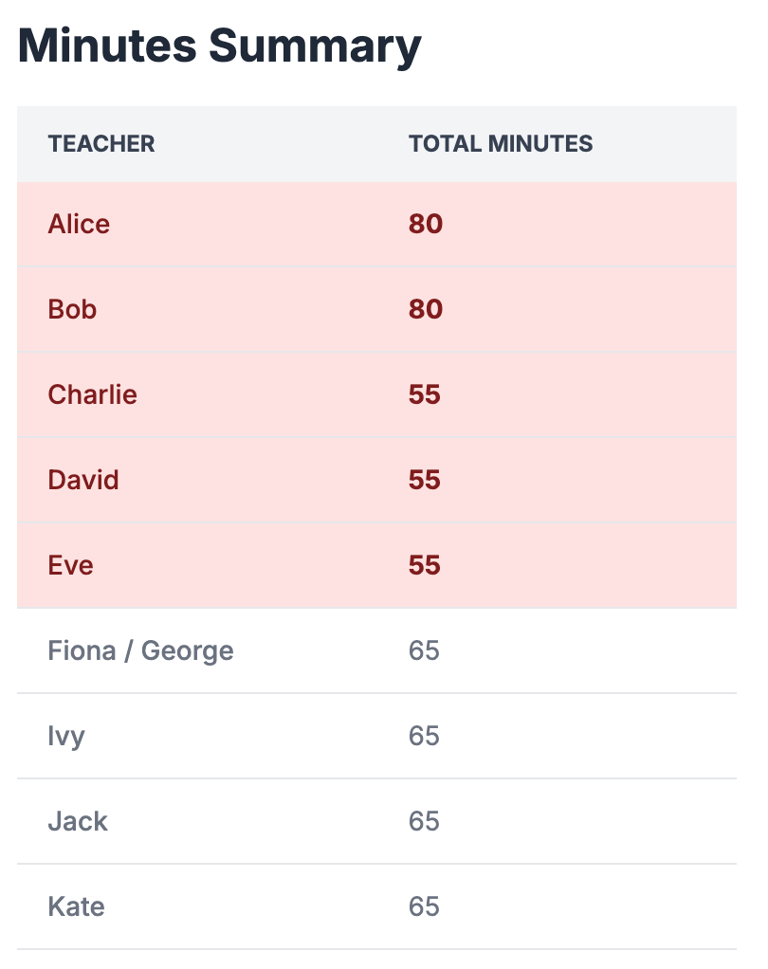
Task: Click Charlie's total minutes value
Action: (425, 394)
